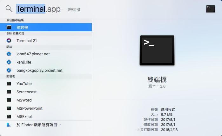Click the file icon next to MSExcel

click(x=9, y=117)
